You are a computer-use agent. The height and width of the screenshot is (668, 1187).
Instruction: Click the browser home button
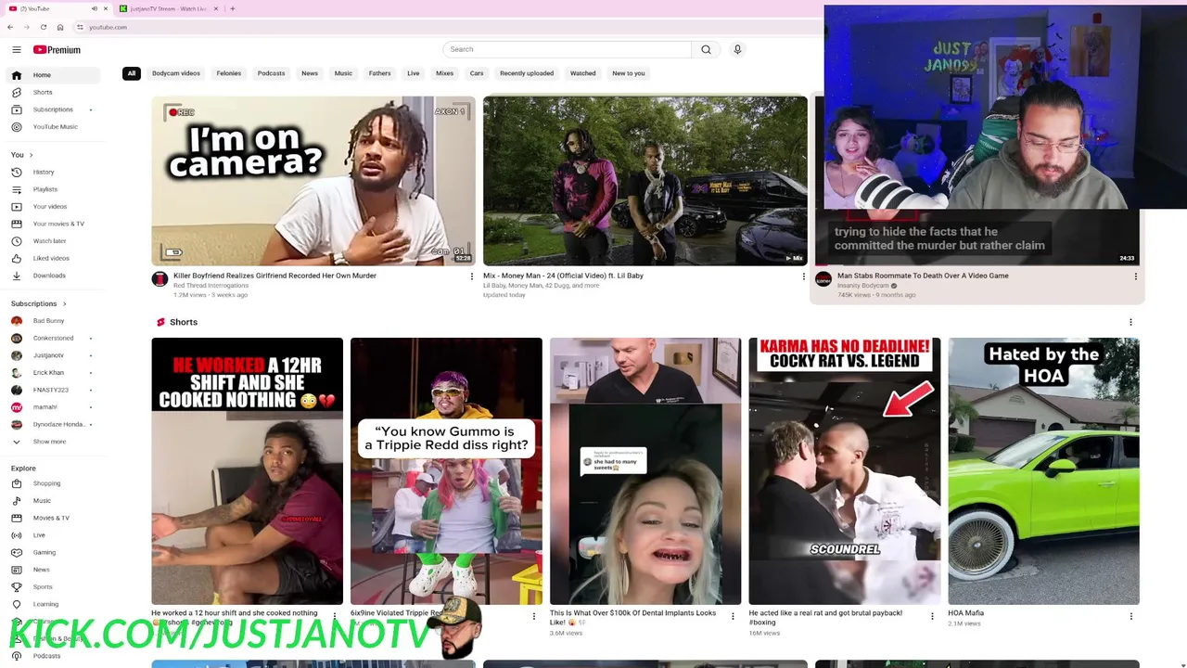point(60,27)
